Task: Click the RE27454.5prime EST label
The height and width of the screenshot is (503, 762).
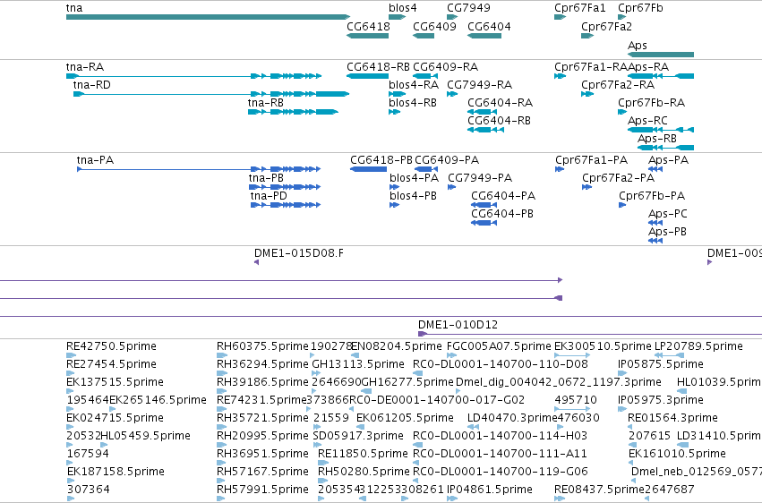Action: [111, 363]
